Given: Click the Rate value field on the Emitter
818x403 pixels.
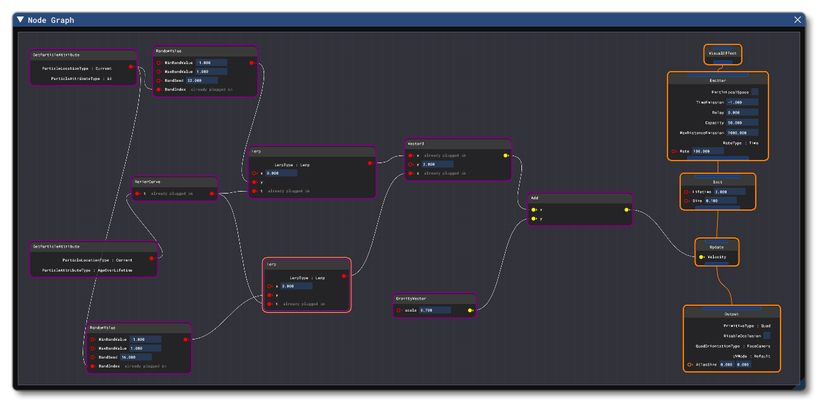Looking at the screenshot, I should [x=707, y=151].
